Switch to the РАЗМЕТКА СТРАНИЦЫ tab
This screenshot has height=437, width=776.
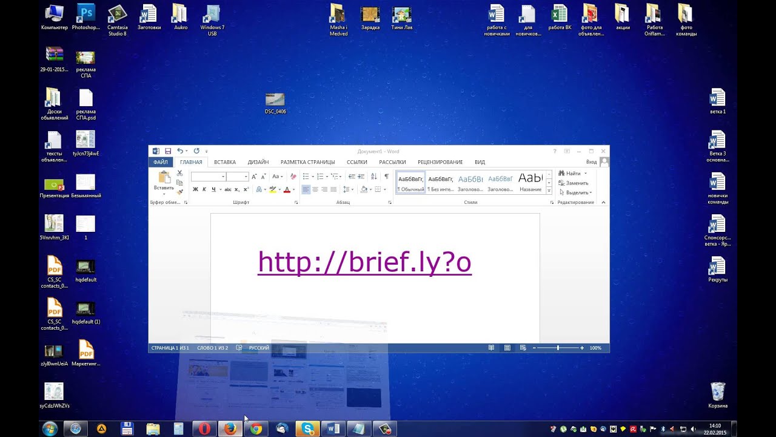307,162
